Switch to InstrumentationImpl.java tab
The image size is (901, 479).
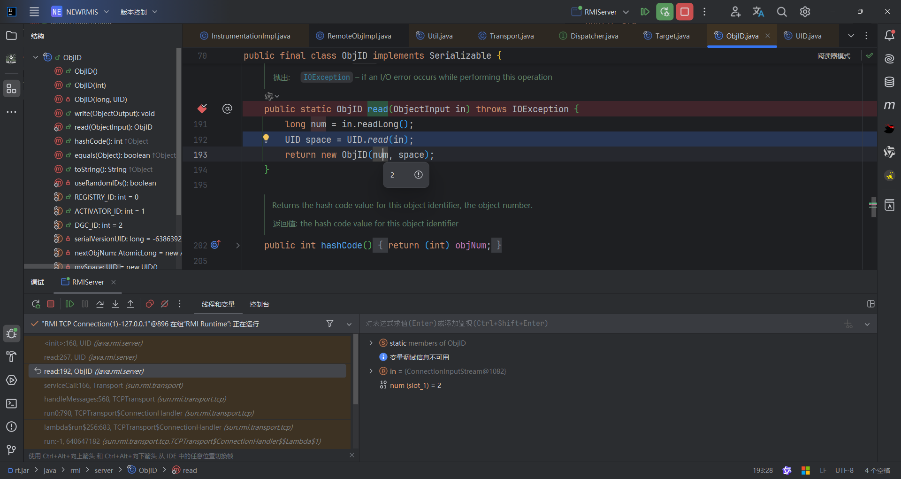tap(245, 36)
